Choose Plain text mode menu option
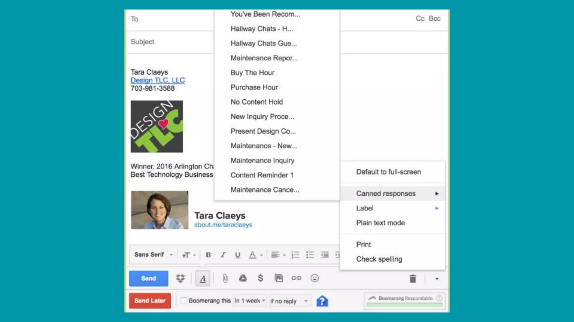The width and height of the screenshot is (574, 322). [380, 223]
